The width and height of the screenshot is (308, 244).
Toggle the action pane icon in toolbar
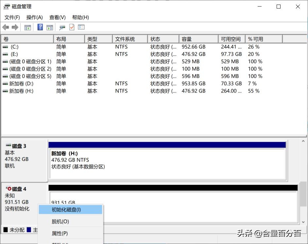(x=50, y=27)
